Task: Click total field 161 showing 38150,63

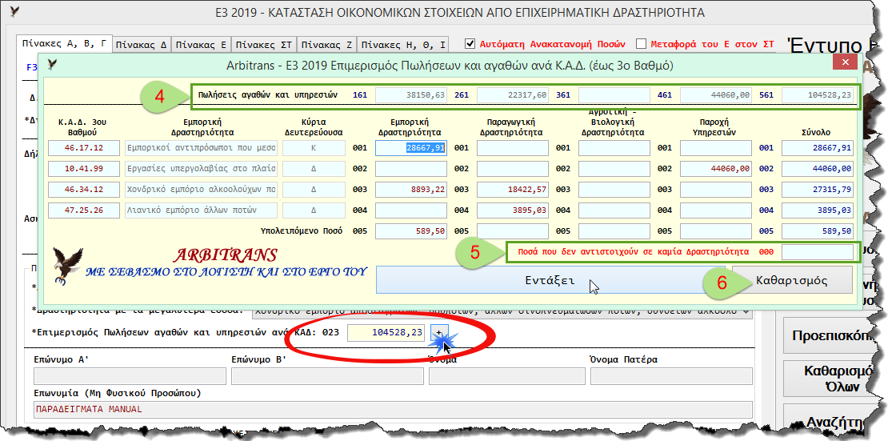Action: coord(410,95)
